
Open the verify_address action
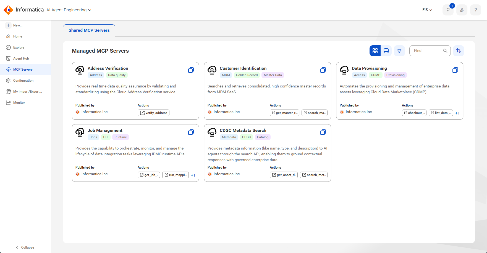tap(153, 113)
